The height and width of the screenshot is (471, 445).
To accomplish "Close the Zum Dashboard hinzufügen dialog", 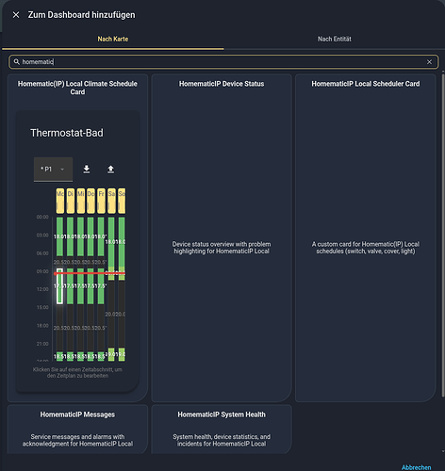I will [16, 15].
